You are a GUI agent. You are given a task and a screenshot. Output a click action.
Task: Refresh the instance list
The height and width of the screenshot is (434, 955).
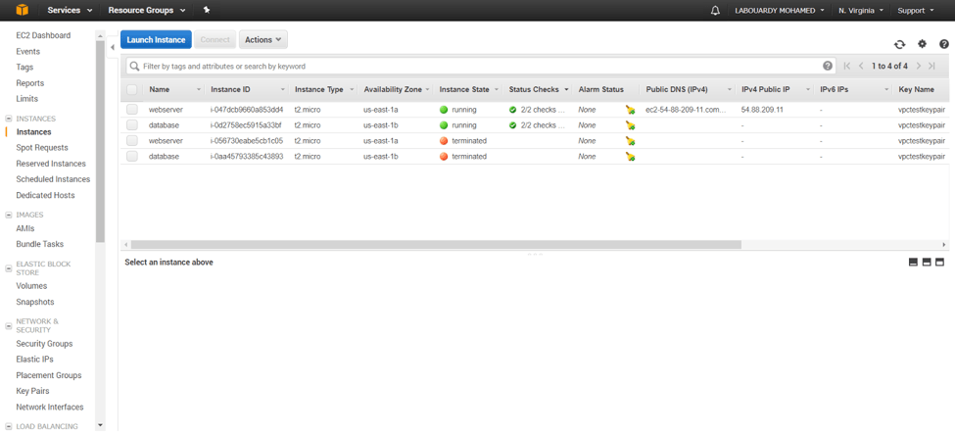pyautogui.click(x=899, y=44)
